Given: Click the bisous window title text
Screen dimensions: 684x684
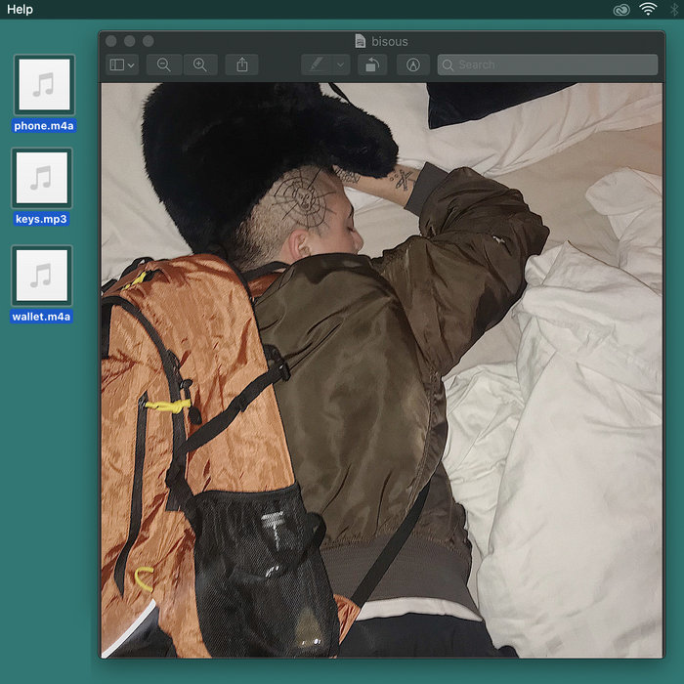Looking at the screenshot, I should click(390, 41).
